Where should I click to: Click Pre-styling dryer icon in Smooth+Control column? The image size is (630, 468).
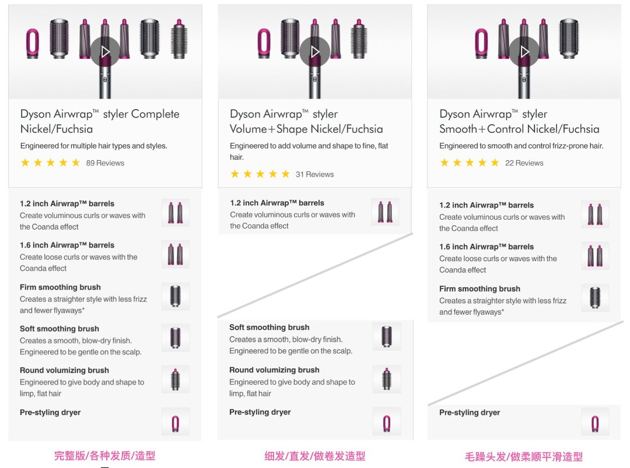pyautogui.click(x=595, y=421)
